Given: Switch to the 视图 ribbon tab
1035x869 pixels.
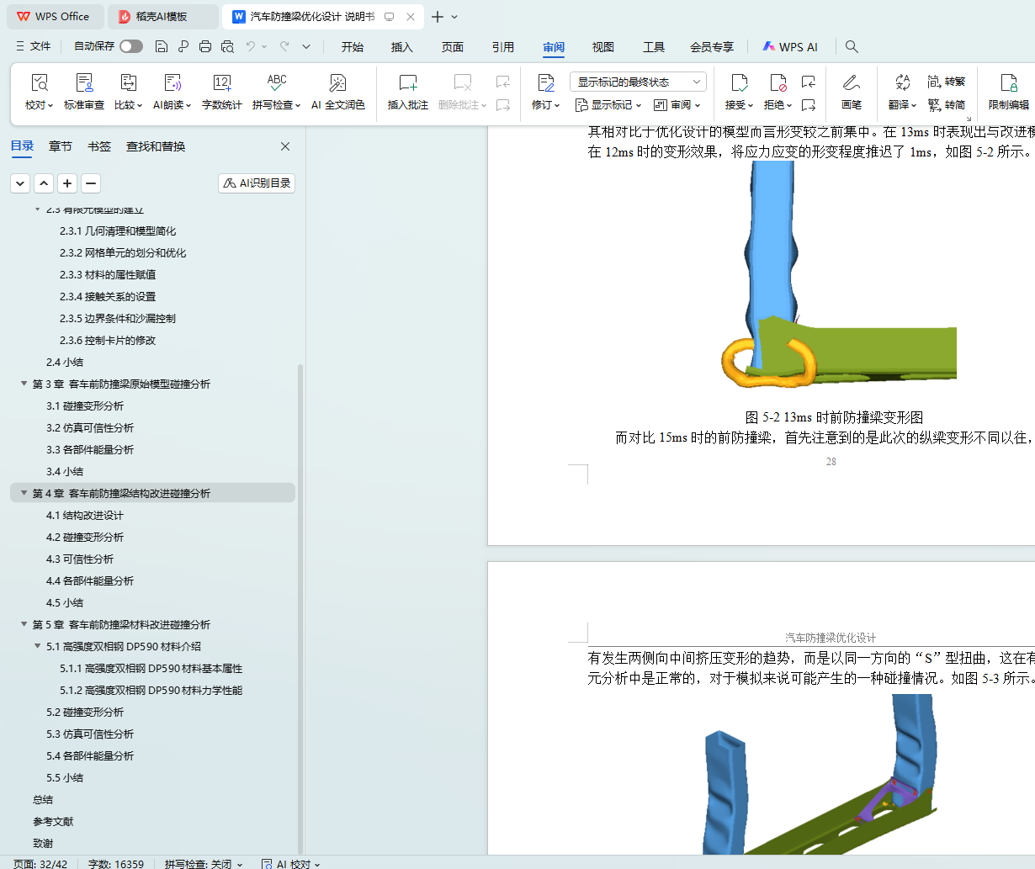Looking at the screenshot, I should [602, 47].
